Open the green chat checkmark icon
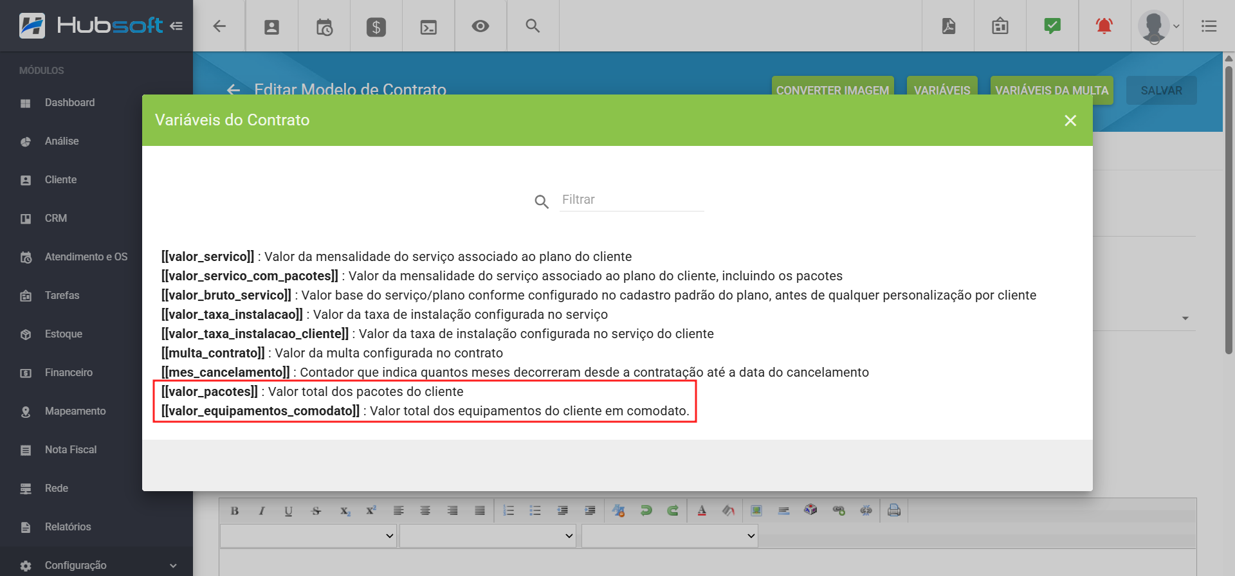This screenshot has height=576, width=1235. (1052, 26)
